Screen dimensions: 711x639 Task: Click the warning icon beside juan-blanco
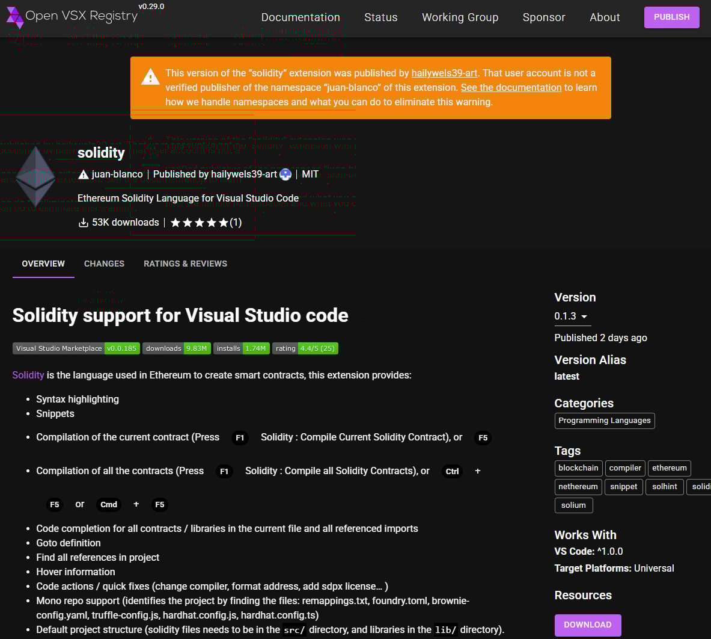pyautogui.click(x=84, y=174)
